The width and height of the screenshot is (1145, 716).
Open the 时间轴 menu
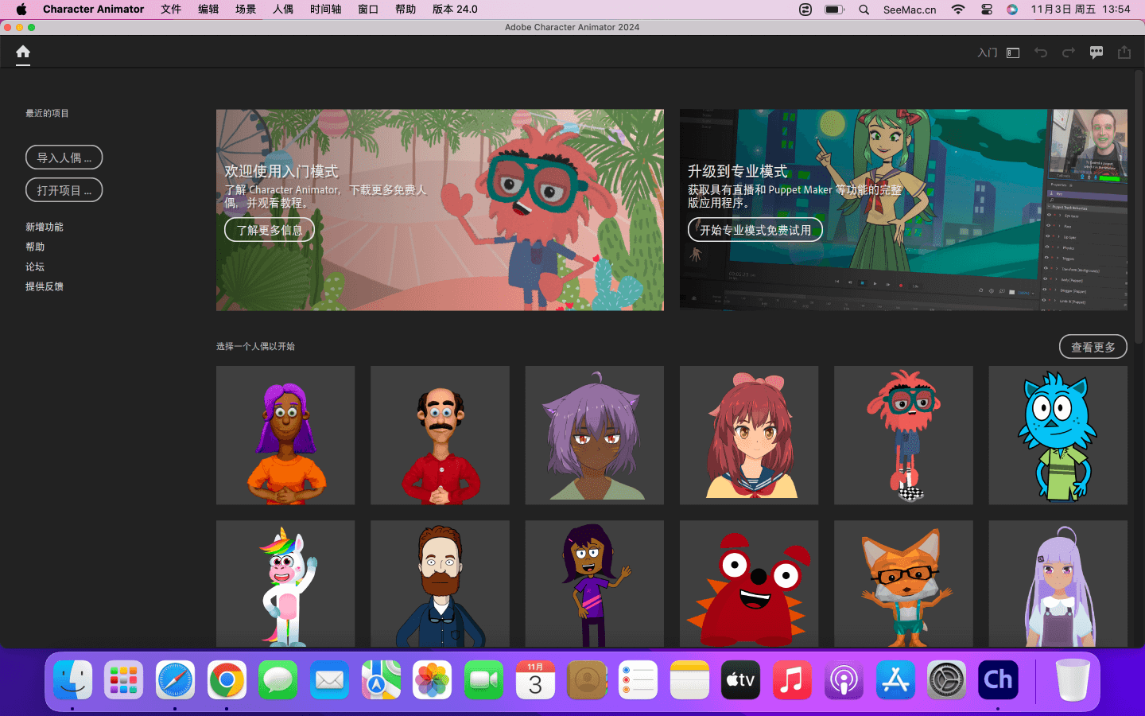pyautogui.click(x=325, y=10)
